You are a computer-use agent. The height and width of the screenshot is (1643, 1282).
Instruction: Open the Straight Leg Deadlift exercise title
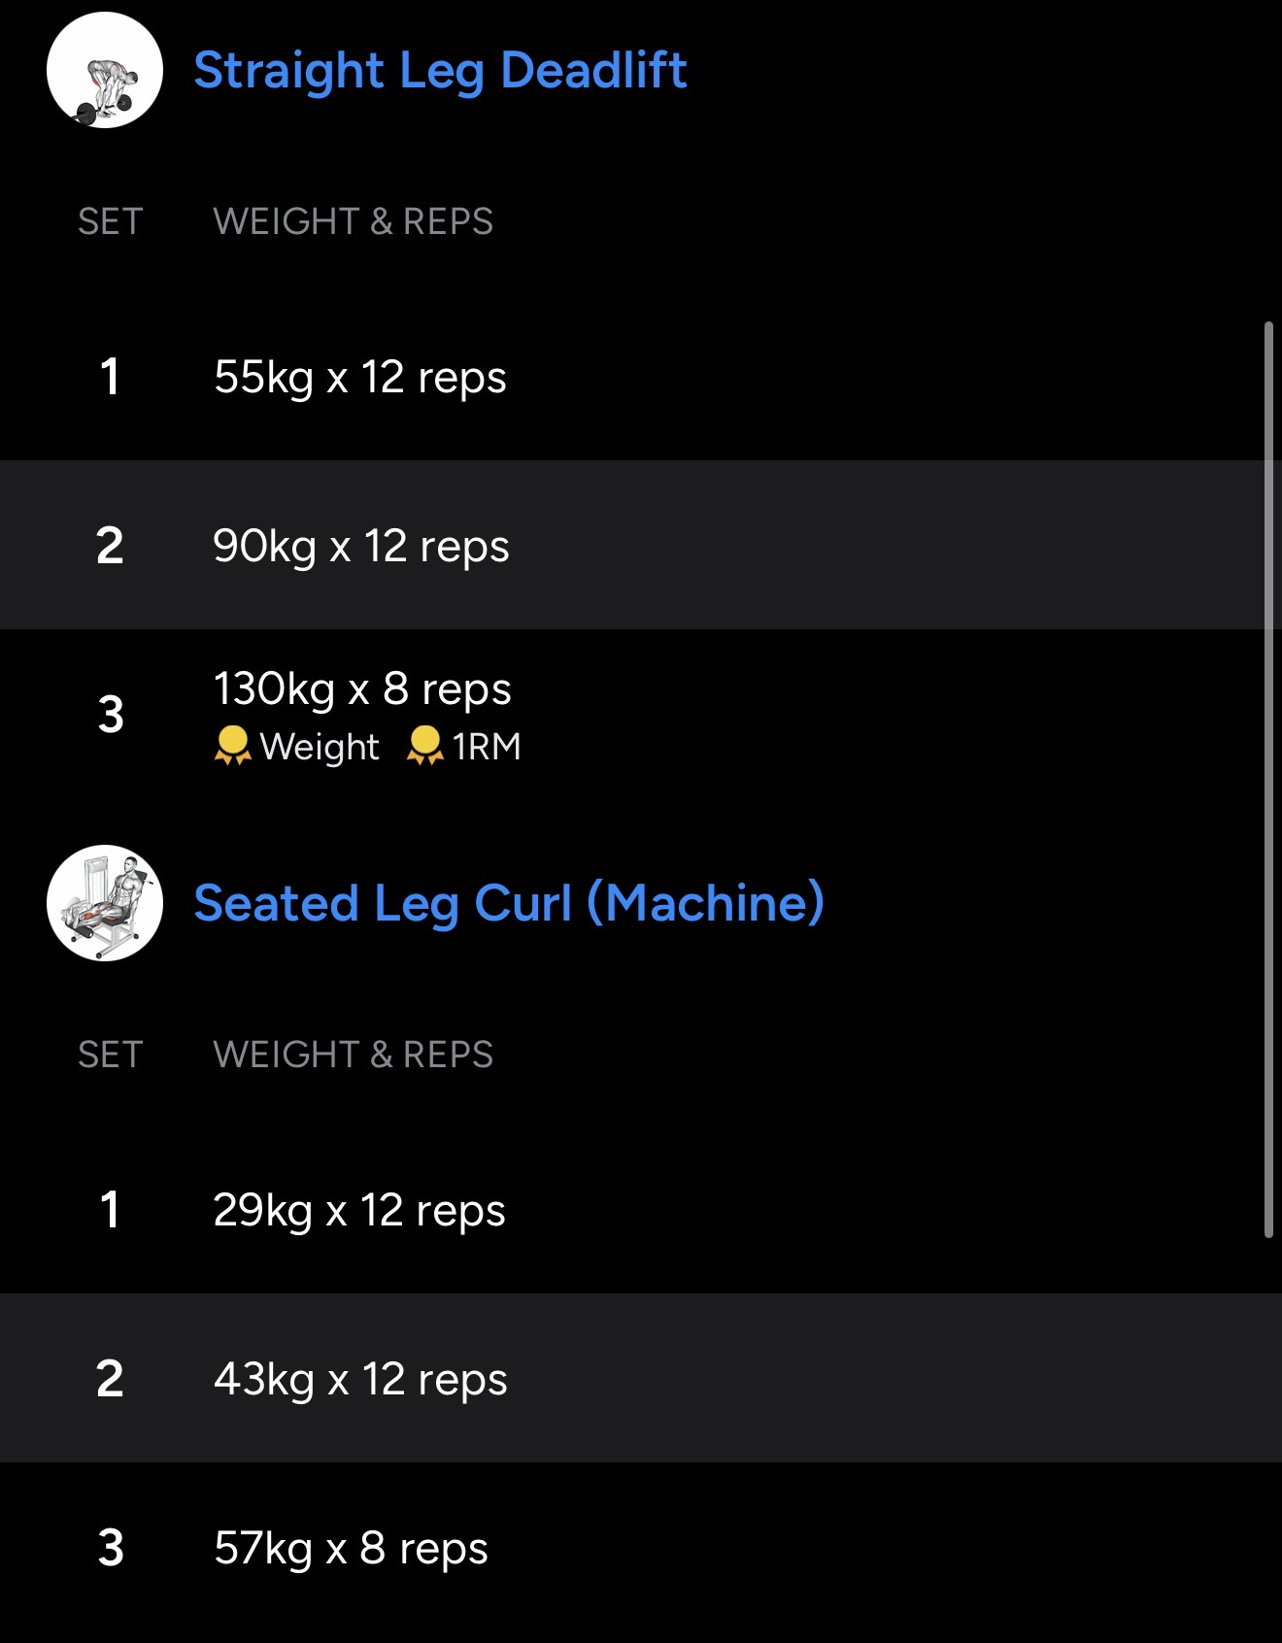[x=440, y=70]
